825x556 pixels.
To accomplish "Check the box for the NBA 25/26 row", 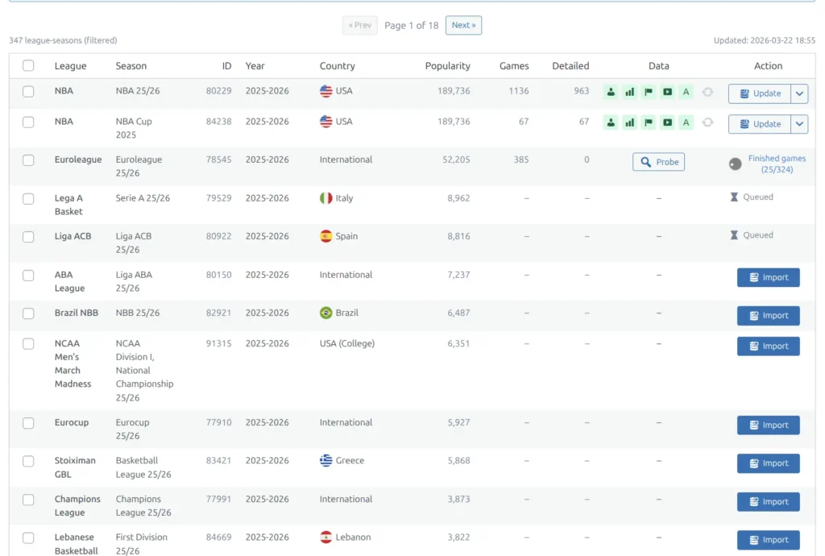I will [28, 92].
